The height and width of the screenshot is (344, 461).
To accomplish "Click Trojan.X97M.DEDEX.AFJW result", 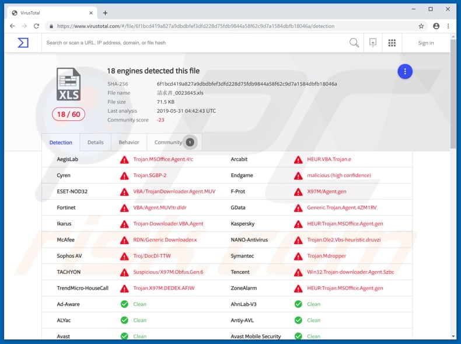I will tap(164, 288).
